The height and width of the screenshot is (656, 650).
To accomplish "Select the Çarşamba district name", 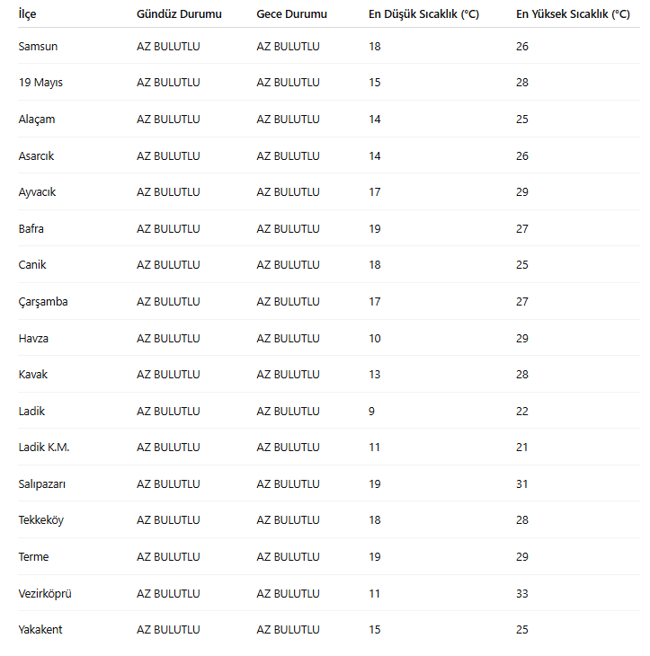I will click(x=43, y=302).
